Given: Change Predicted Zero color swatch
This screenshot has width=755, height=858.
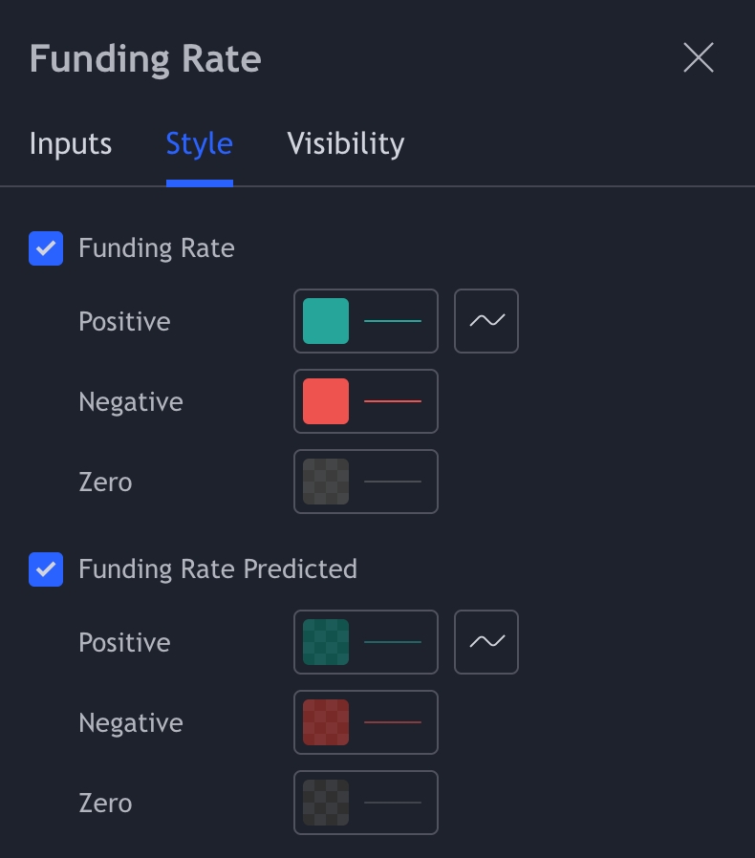Looking at the screenshot, I should [326, 803].
